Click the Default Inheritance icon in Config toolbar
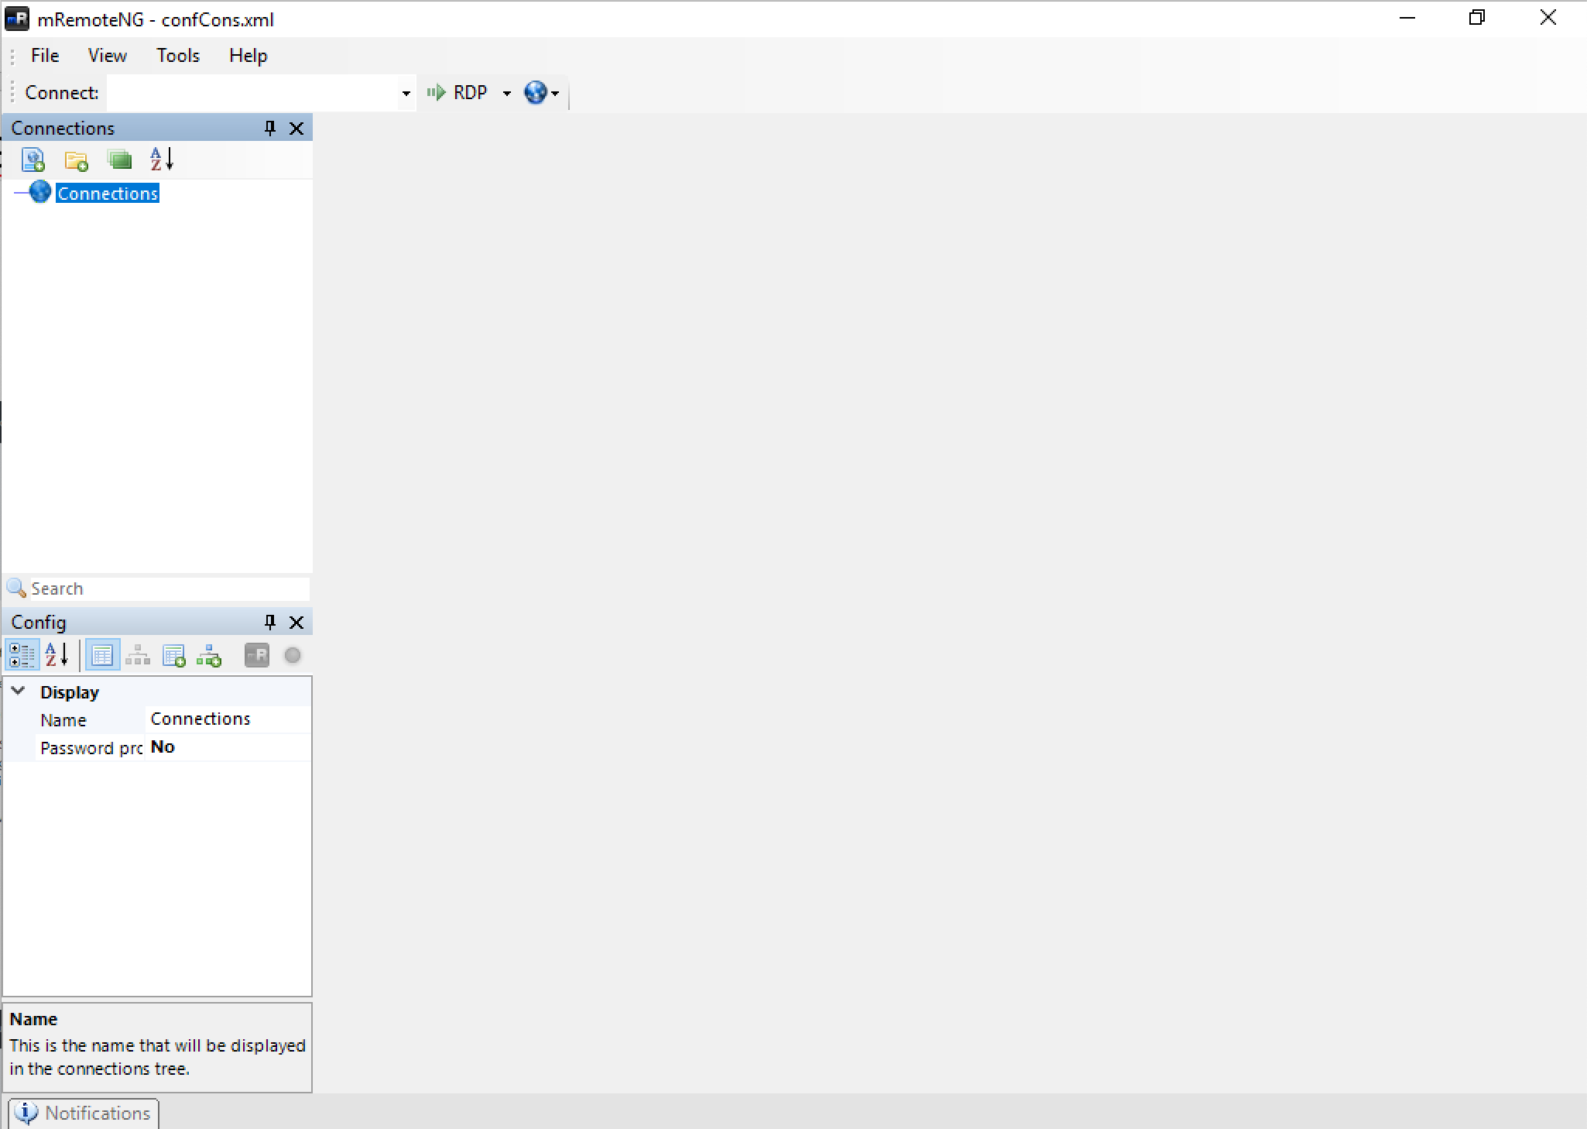1587x1129 pixels. 209,656
